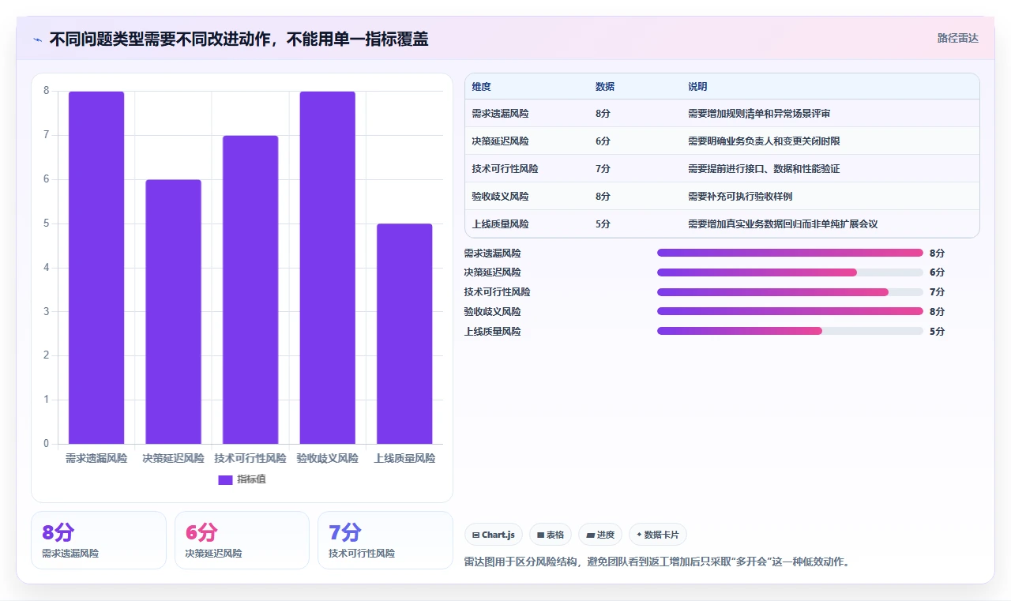Click the 指标值 legend color swatch
This screenshot has width=1011, height=601.
[x=225, y=479]
